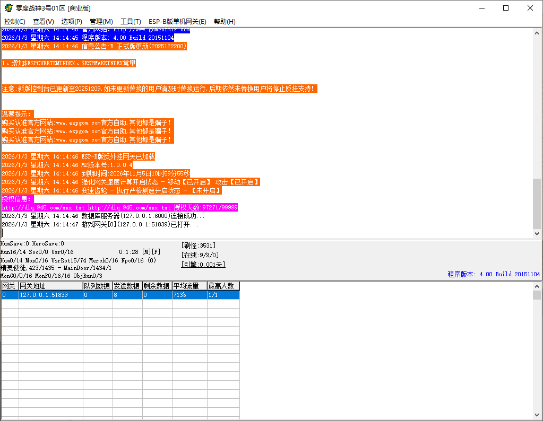This screenshot has height=421, width=543.
Task: Click the 队列数据 column header
Action: [x=97, y=286]
